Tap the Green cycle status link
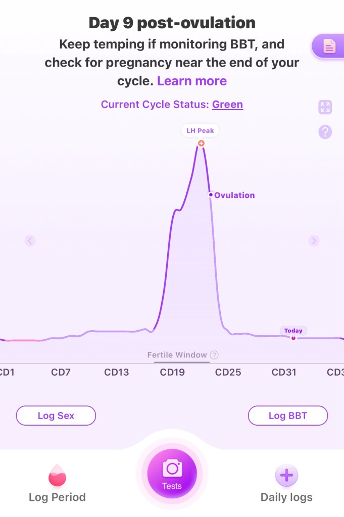Image resolution: width=344 pixels, height=517 pixels. click(227, 105)
